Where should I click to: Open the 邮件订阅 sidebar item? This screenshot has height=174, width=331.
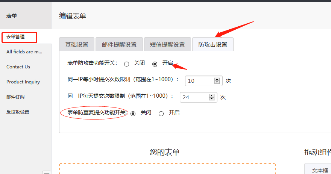click(15, 97)
